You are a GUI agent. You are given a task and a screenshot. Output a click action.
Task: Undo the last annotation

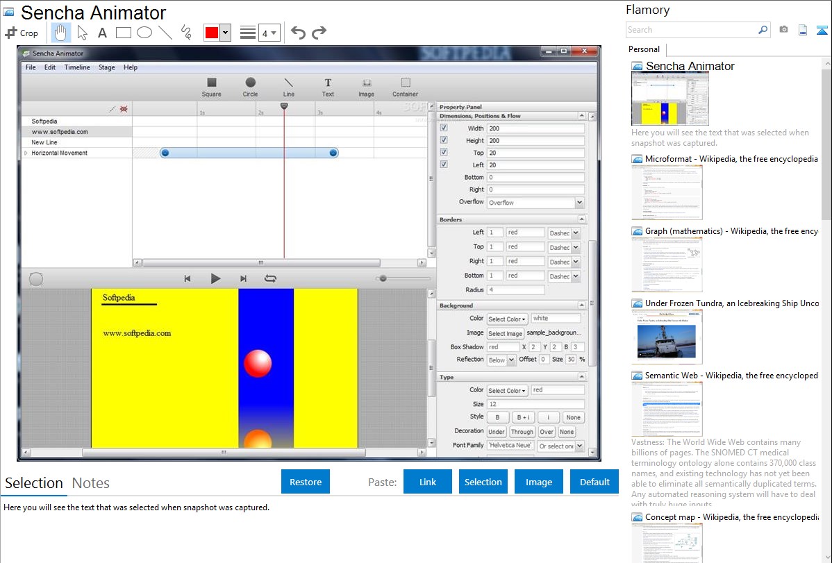tap(298, 33)
